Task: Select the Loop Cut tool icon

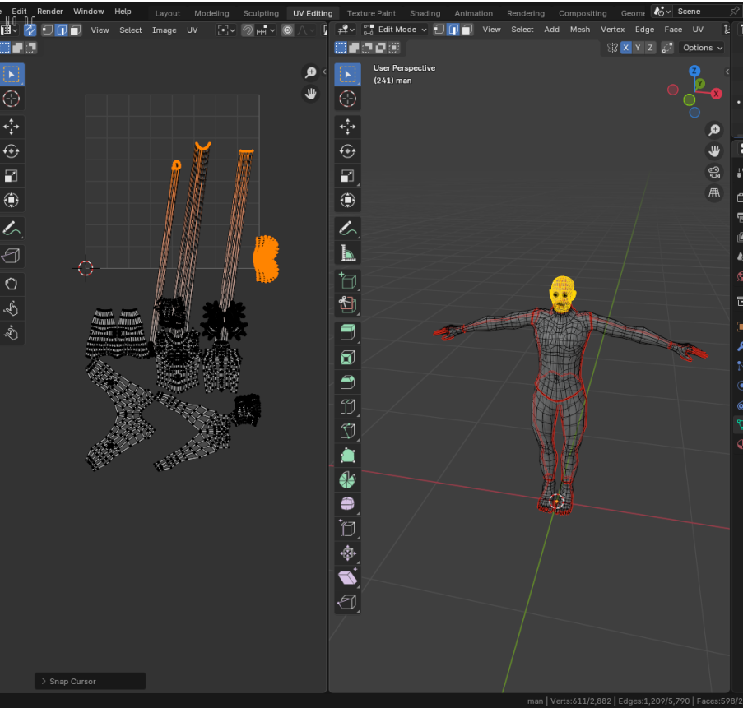Action: (x=347, y=406)
